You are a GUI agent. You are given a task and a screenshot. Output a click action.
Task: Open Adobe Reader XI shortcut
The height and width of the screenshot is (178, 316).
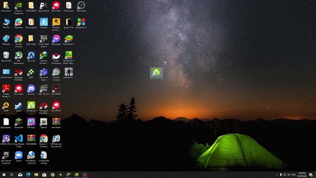click(x=6, y=91)
